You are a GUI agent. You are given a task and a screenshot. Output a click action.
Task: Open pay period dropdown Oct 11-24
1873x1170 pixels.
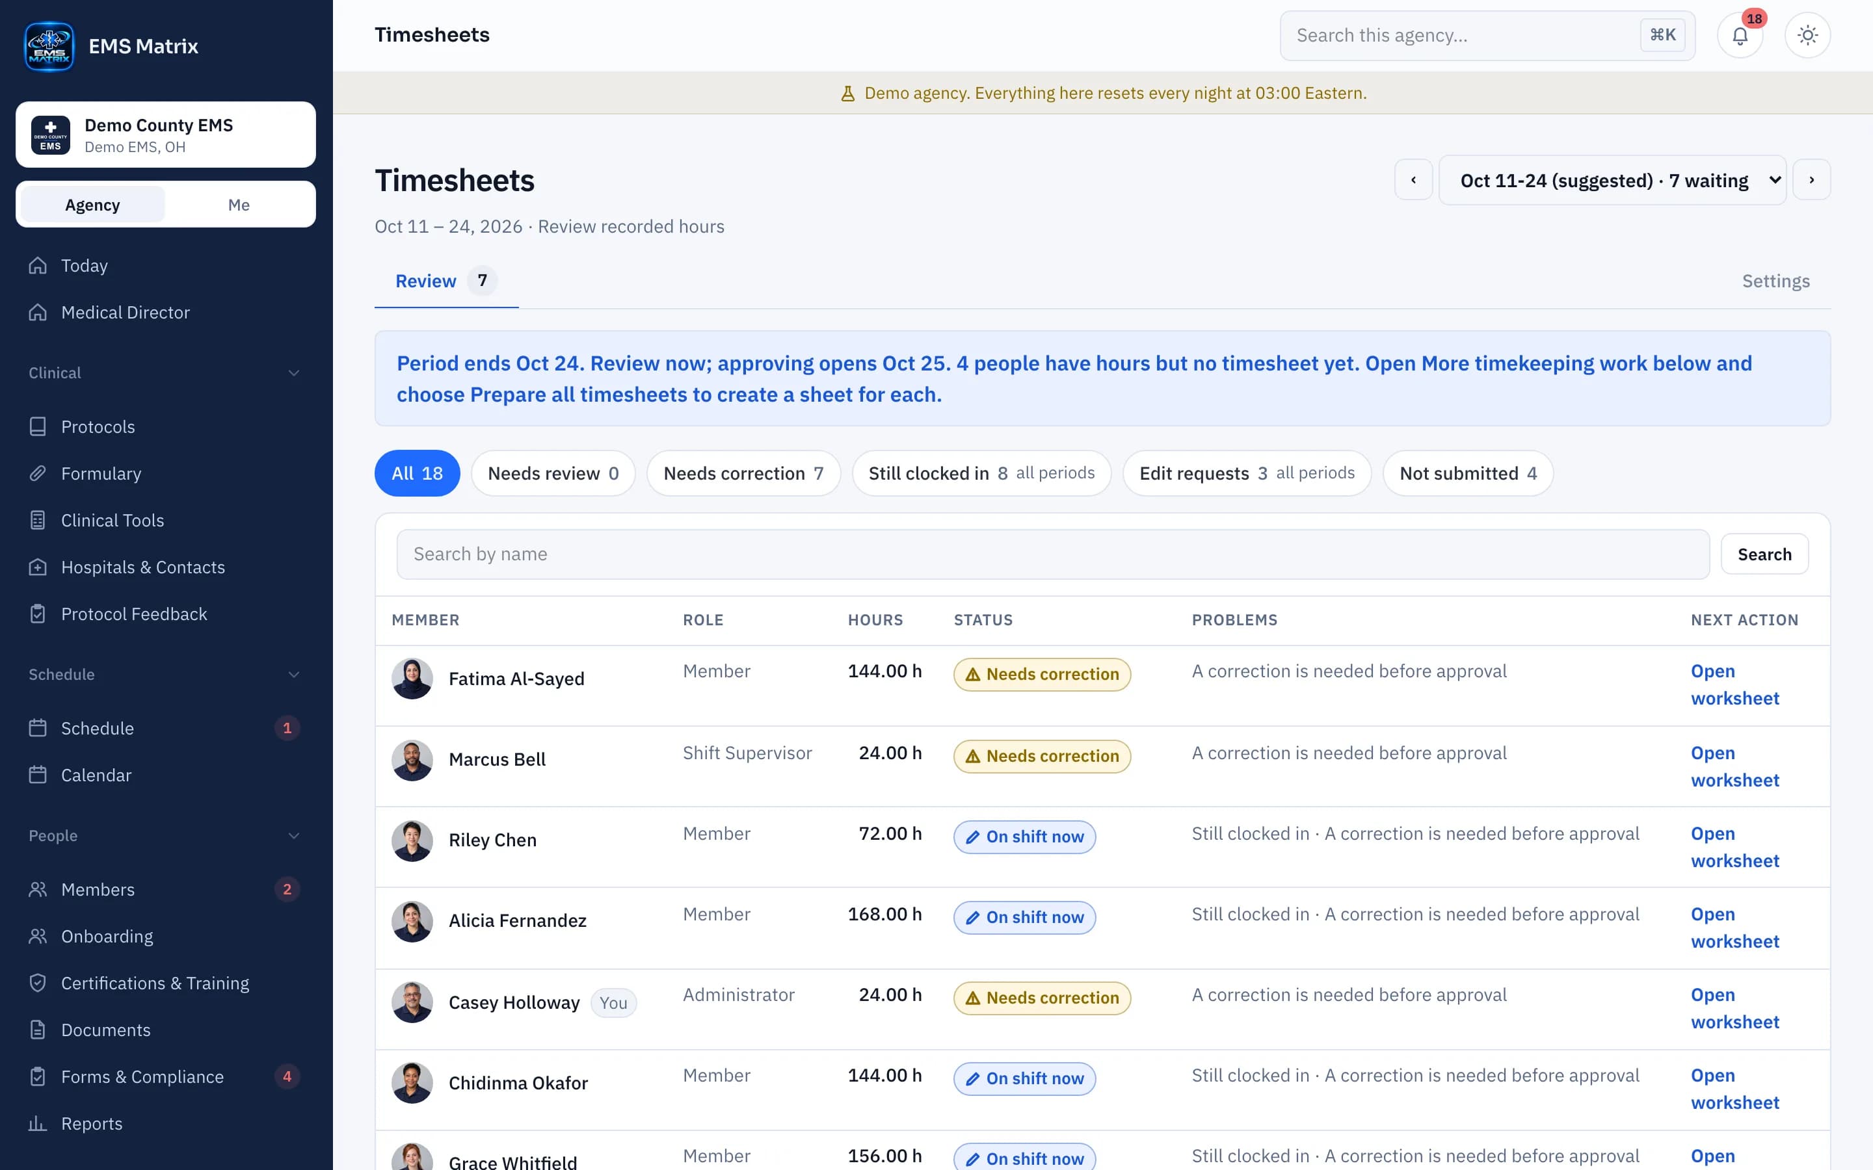click(x=1612, y=180)
